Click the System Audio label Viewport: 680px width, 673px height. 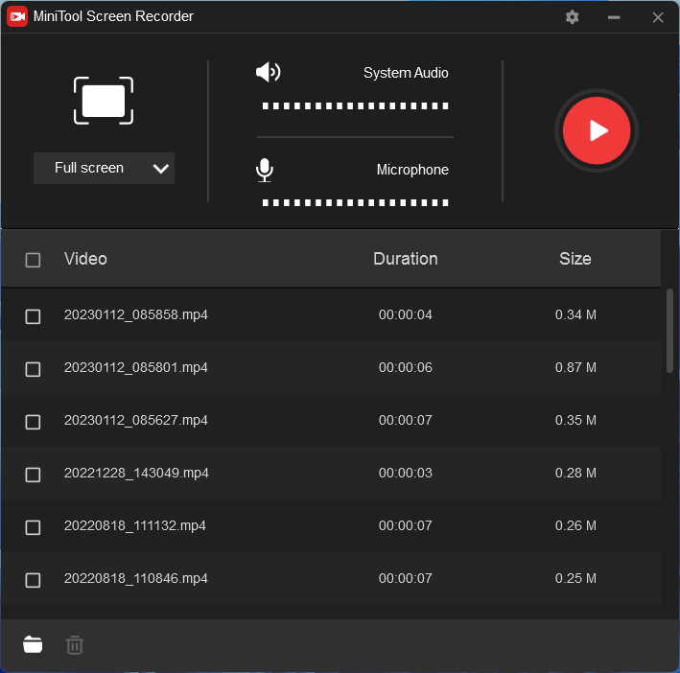[406, 73]
